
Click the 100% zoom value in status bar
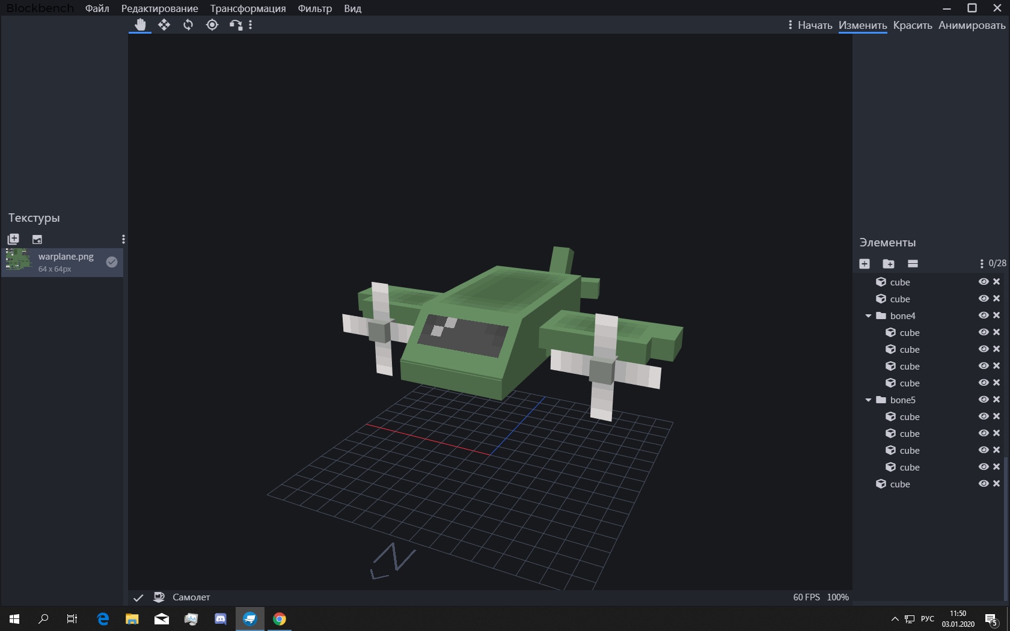(x=837, y=597)
